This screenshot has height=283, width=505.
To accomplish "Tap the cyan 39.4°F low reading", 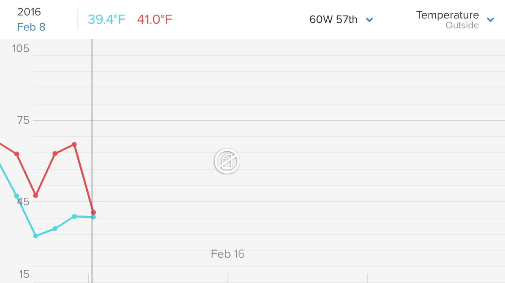I will tap(107, 19).
